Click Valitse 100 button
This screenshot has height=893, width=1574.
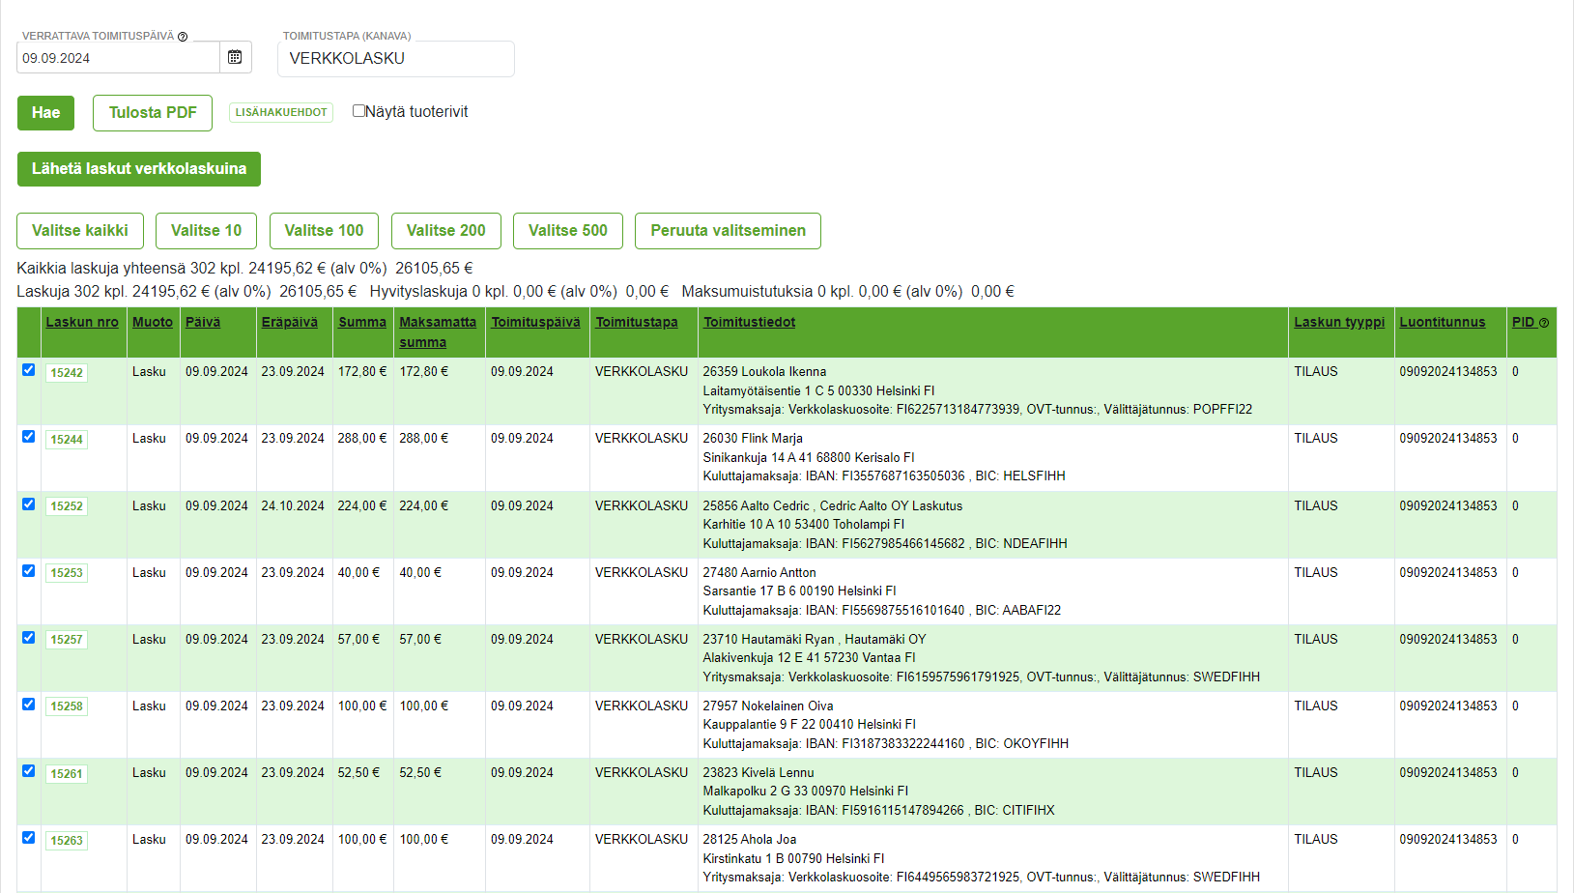324,230
